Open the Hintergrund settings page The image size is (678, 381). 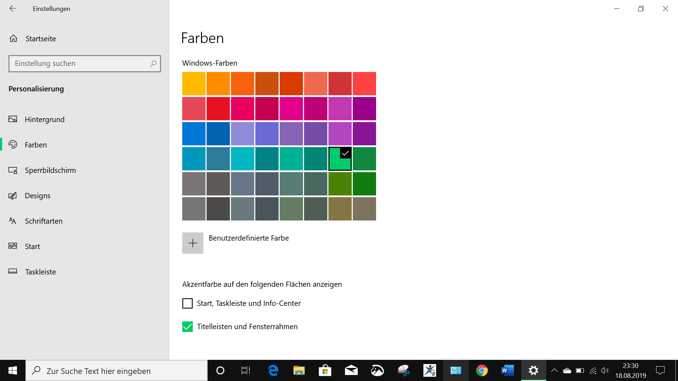[44, 120]
